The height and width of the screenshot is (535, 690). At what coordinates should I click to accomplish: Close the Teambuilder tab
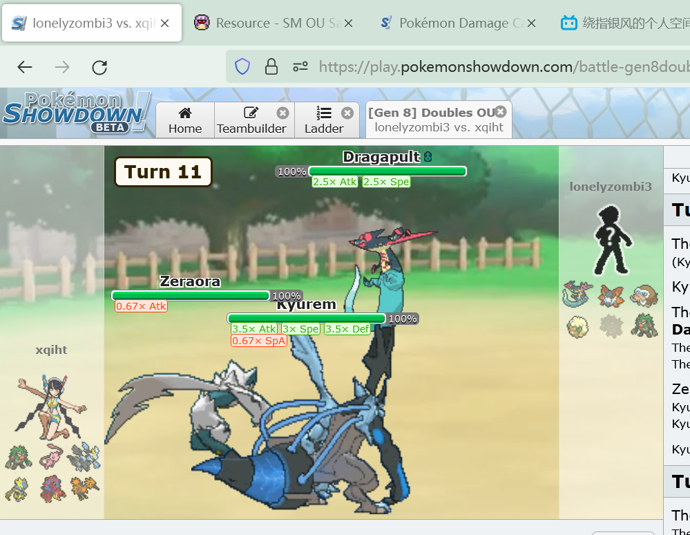point(282,113)
